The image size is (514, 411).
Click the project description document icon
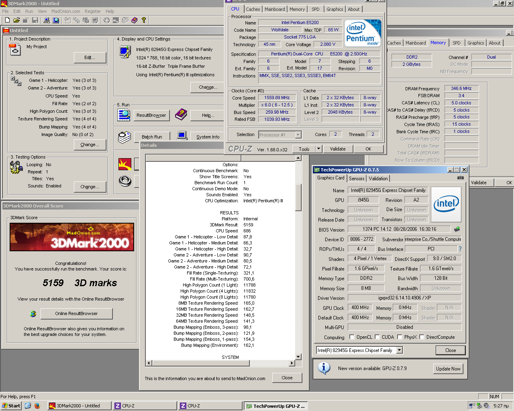(14, 50)
